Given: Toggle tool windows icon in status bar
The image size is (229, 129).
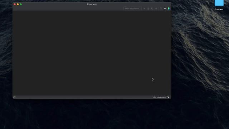Looking at the screenshot, I should click(x=14, y=97).
